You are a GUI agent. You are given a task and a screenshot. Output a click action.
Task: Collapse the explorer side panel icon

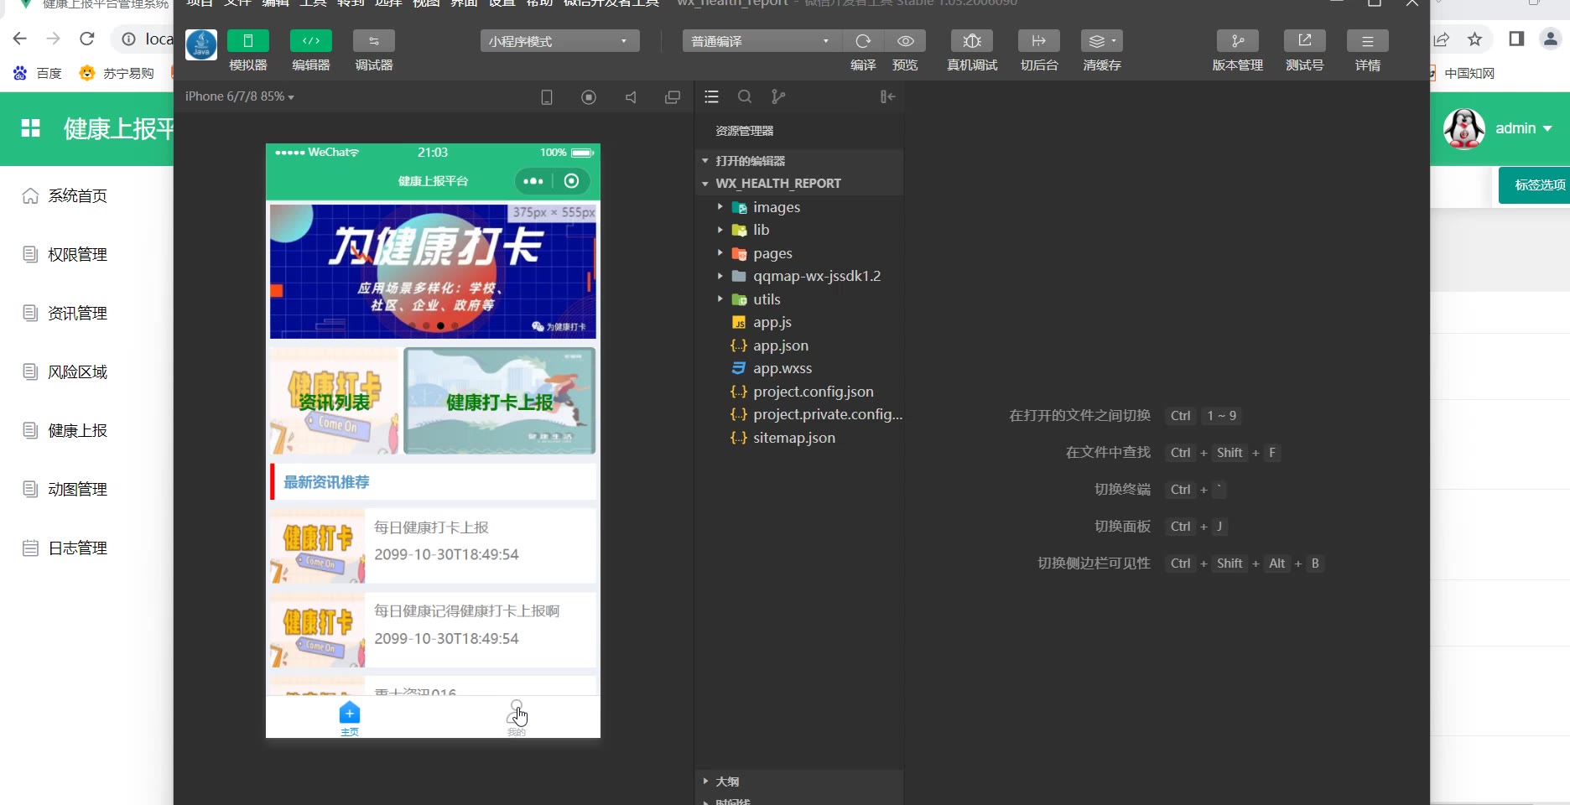887,97
